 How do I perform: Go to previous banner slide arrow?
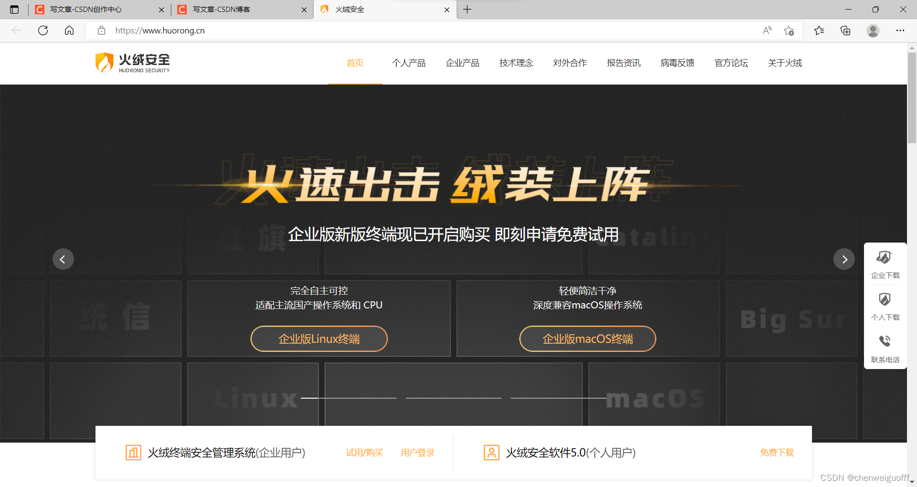(x=63, y=259)
